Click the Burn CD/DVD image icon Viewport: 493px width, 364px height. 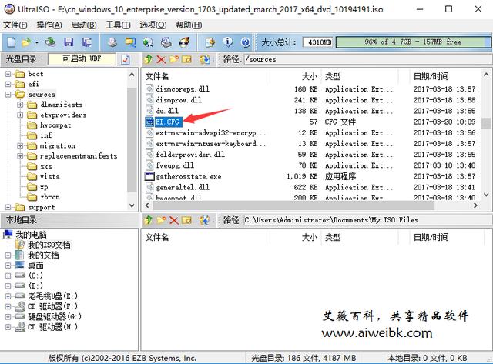[184, 42]
